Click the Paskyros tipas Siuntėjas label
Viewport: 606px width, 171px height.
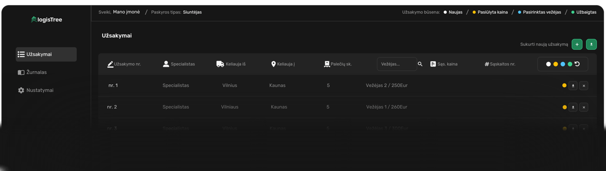[x=192, y=12]
